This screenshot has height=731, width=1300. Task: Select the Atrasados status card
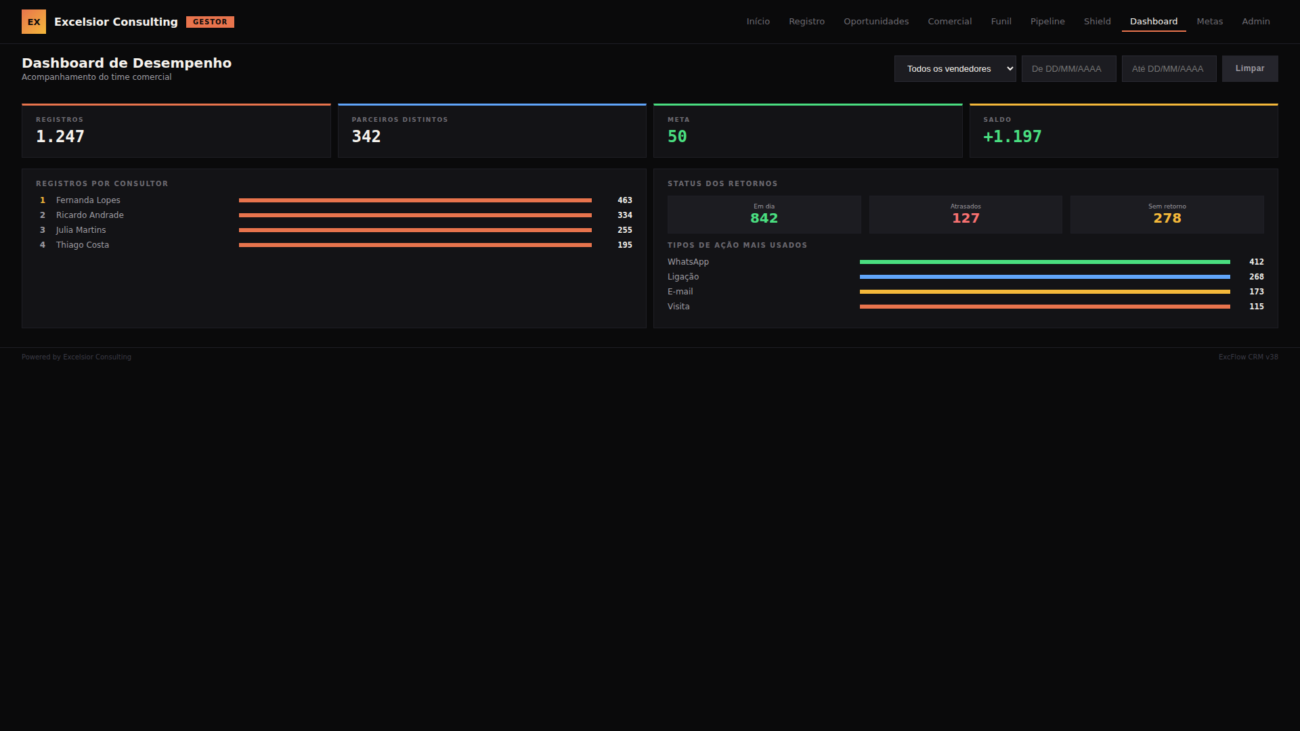pyautogui.click(x=966, y=215)
